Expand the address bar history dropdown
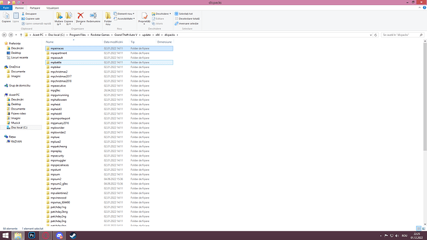427x240 pixels. pos(371,35)
